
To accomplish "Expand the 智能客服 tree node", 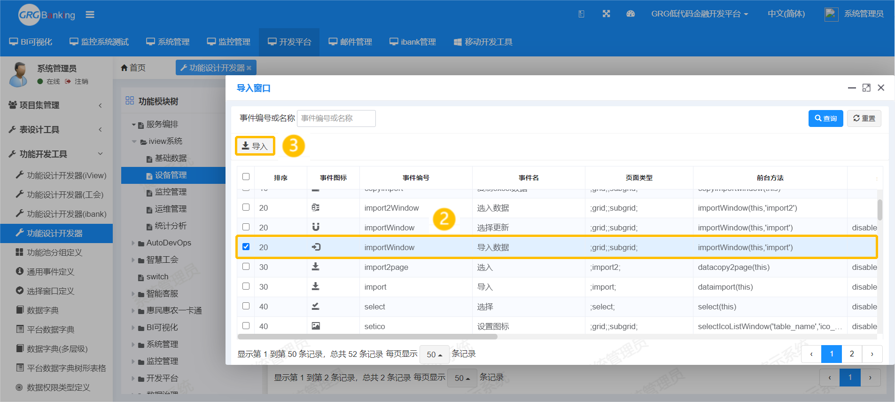I will (x=133, y=294).
